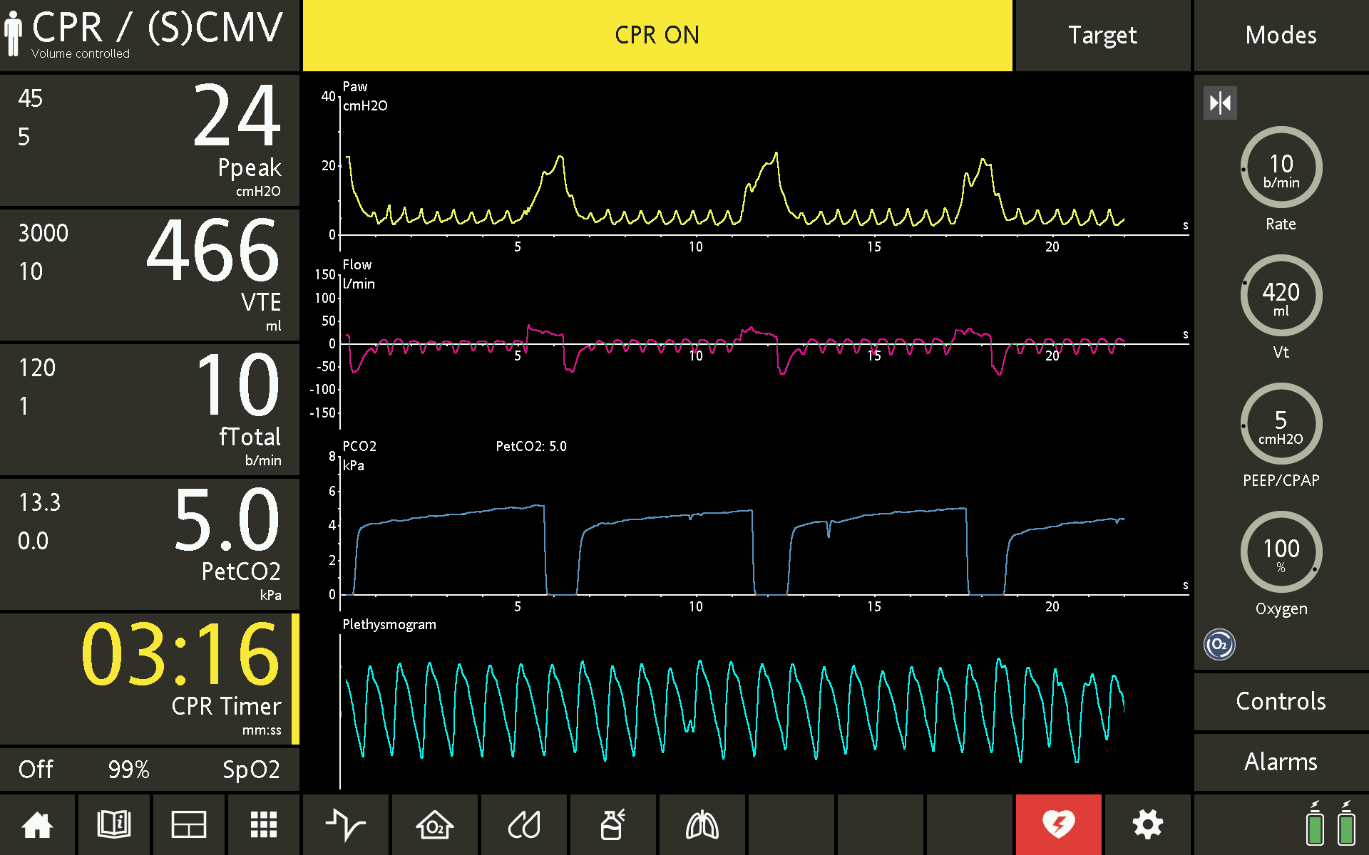Open the info manual book icon

point(113,825)
